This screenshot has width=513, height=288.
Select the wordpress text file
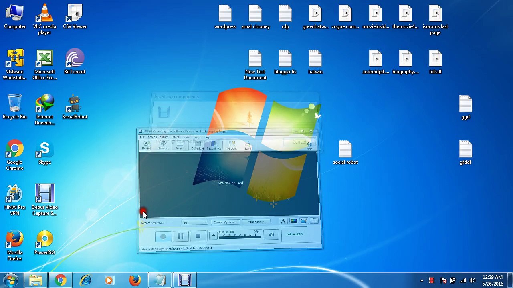[x=225, y=17]
